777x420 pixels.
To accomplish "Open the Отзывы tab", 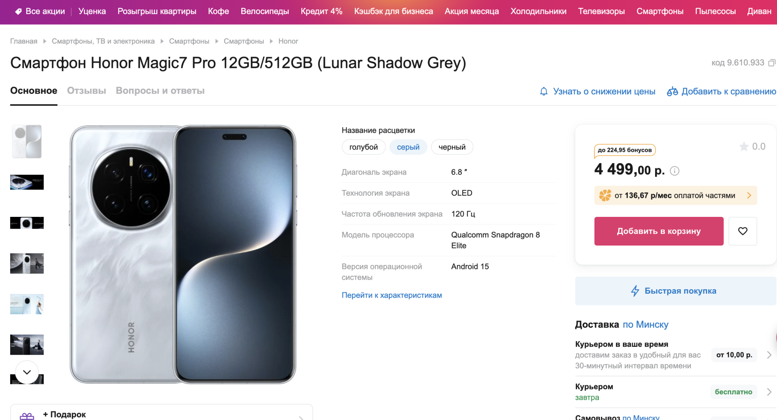I will 87,91.
